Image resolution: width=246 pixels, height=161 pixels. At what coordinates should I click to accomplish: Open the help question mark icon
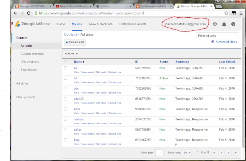233,24
